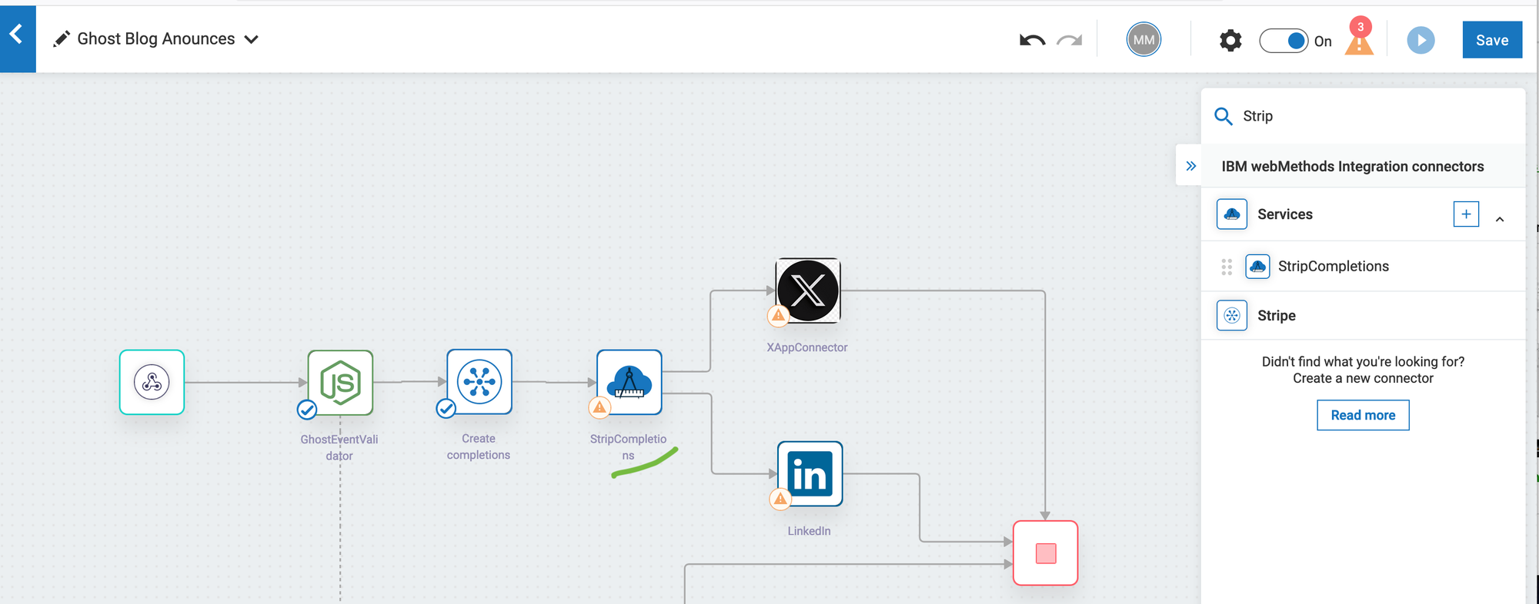Click the pencil icon to rename workflow
Image resolution: width=1539 pixels, height=604 pixels.
point(62,39)
